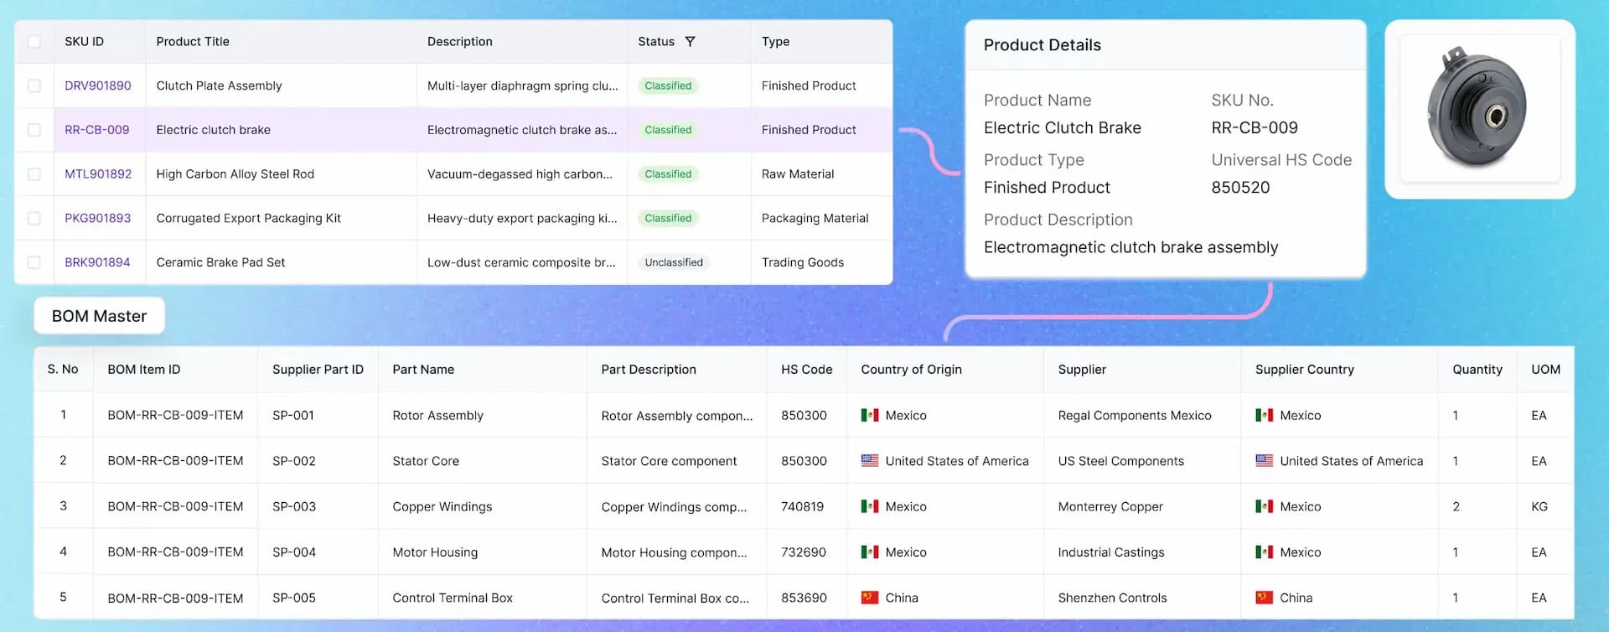Click Mexico flag beside Regal Components supplier country

point(1265,415)
